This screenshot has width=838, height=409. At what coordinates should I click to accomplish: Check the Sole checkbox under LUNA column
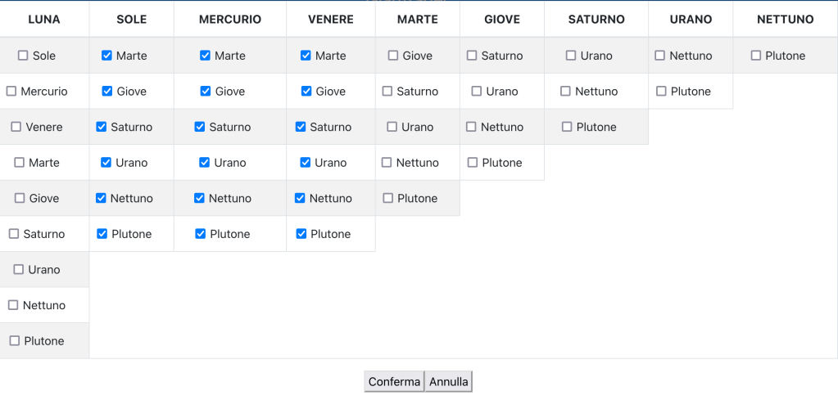point(23,56)
